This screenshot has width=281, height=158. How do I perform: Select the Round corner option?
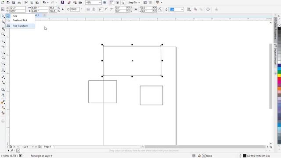[101, 9]
